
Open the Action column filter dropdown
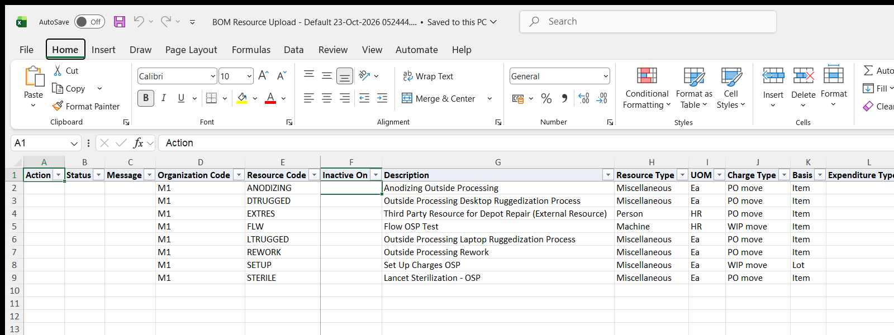coord(58,175)
